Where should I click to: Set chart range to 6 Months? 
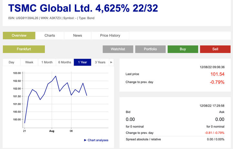pos(65,62)
